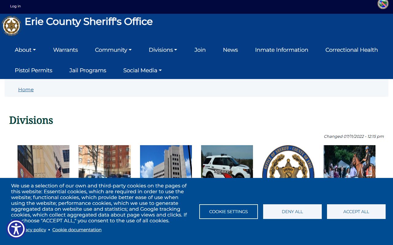Click the Sheriff's Office badge logo
This screenshot has height=245, width=393.
coord(11,26)
